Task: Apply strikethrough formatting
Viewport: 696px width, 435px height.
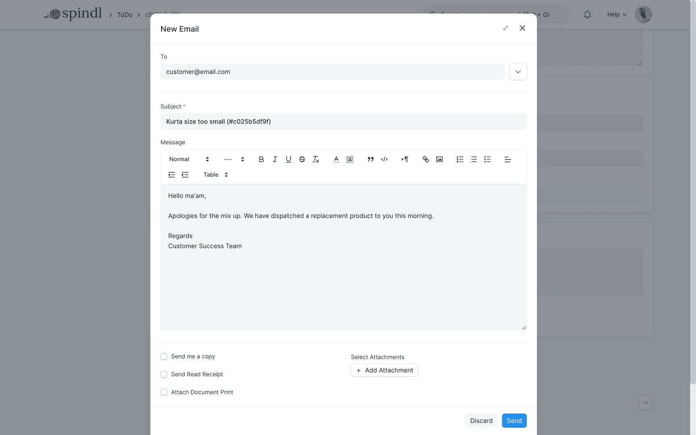Action: [x=302, y=159]
